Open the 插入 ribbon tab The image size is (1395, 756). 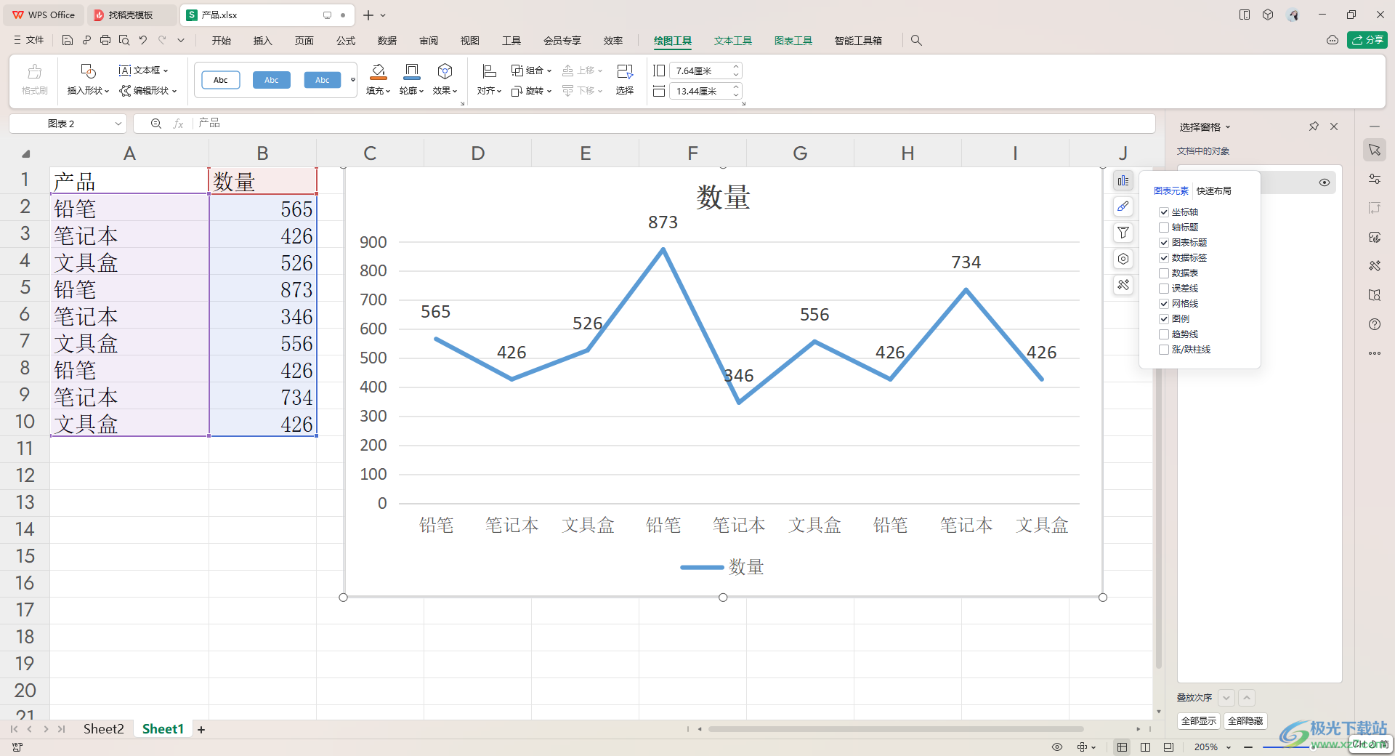click(x=262, y=41)
